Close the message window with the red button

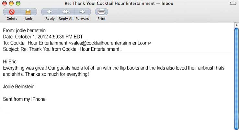(x=5, y=4)
